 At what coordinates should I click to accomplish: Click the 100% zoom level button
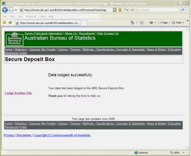[x=175, y=152]
